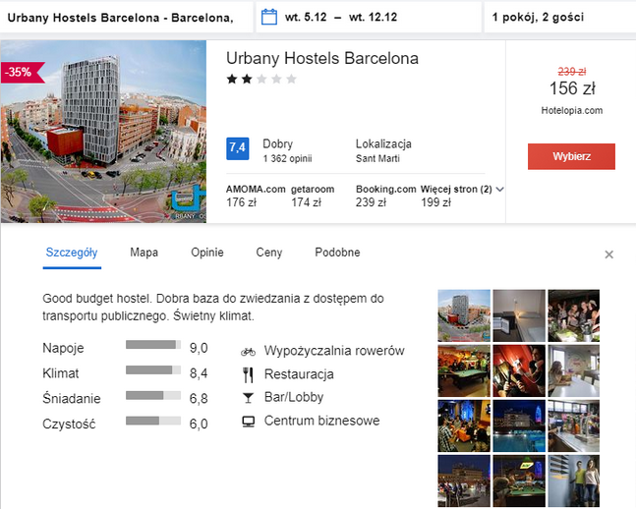Switch to the Opinie tab
Screen dimensions: 636x509
[206, 253]
